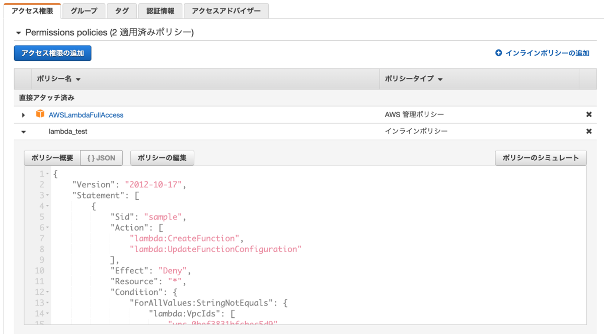Click the orange AWSLambdaFullAccess policy icon
The width and height of the screenshot is (604, 334).
(40, 114)
